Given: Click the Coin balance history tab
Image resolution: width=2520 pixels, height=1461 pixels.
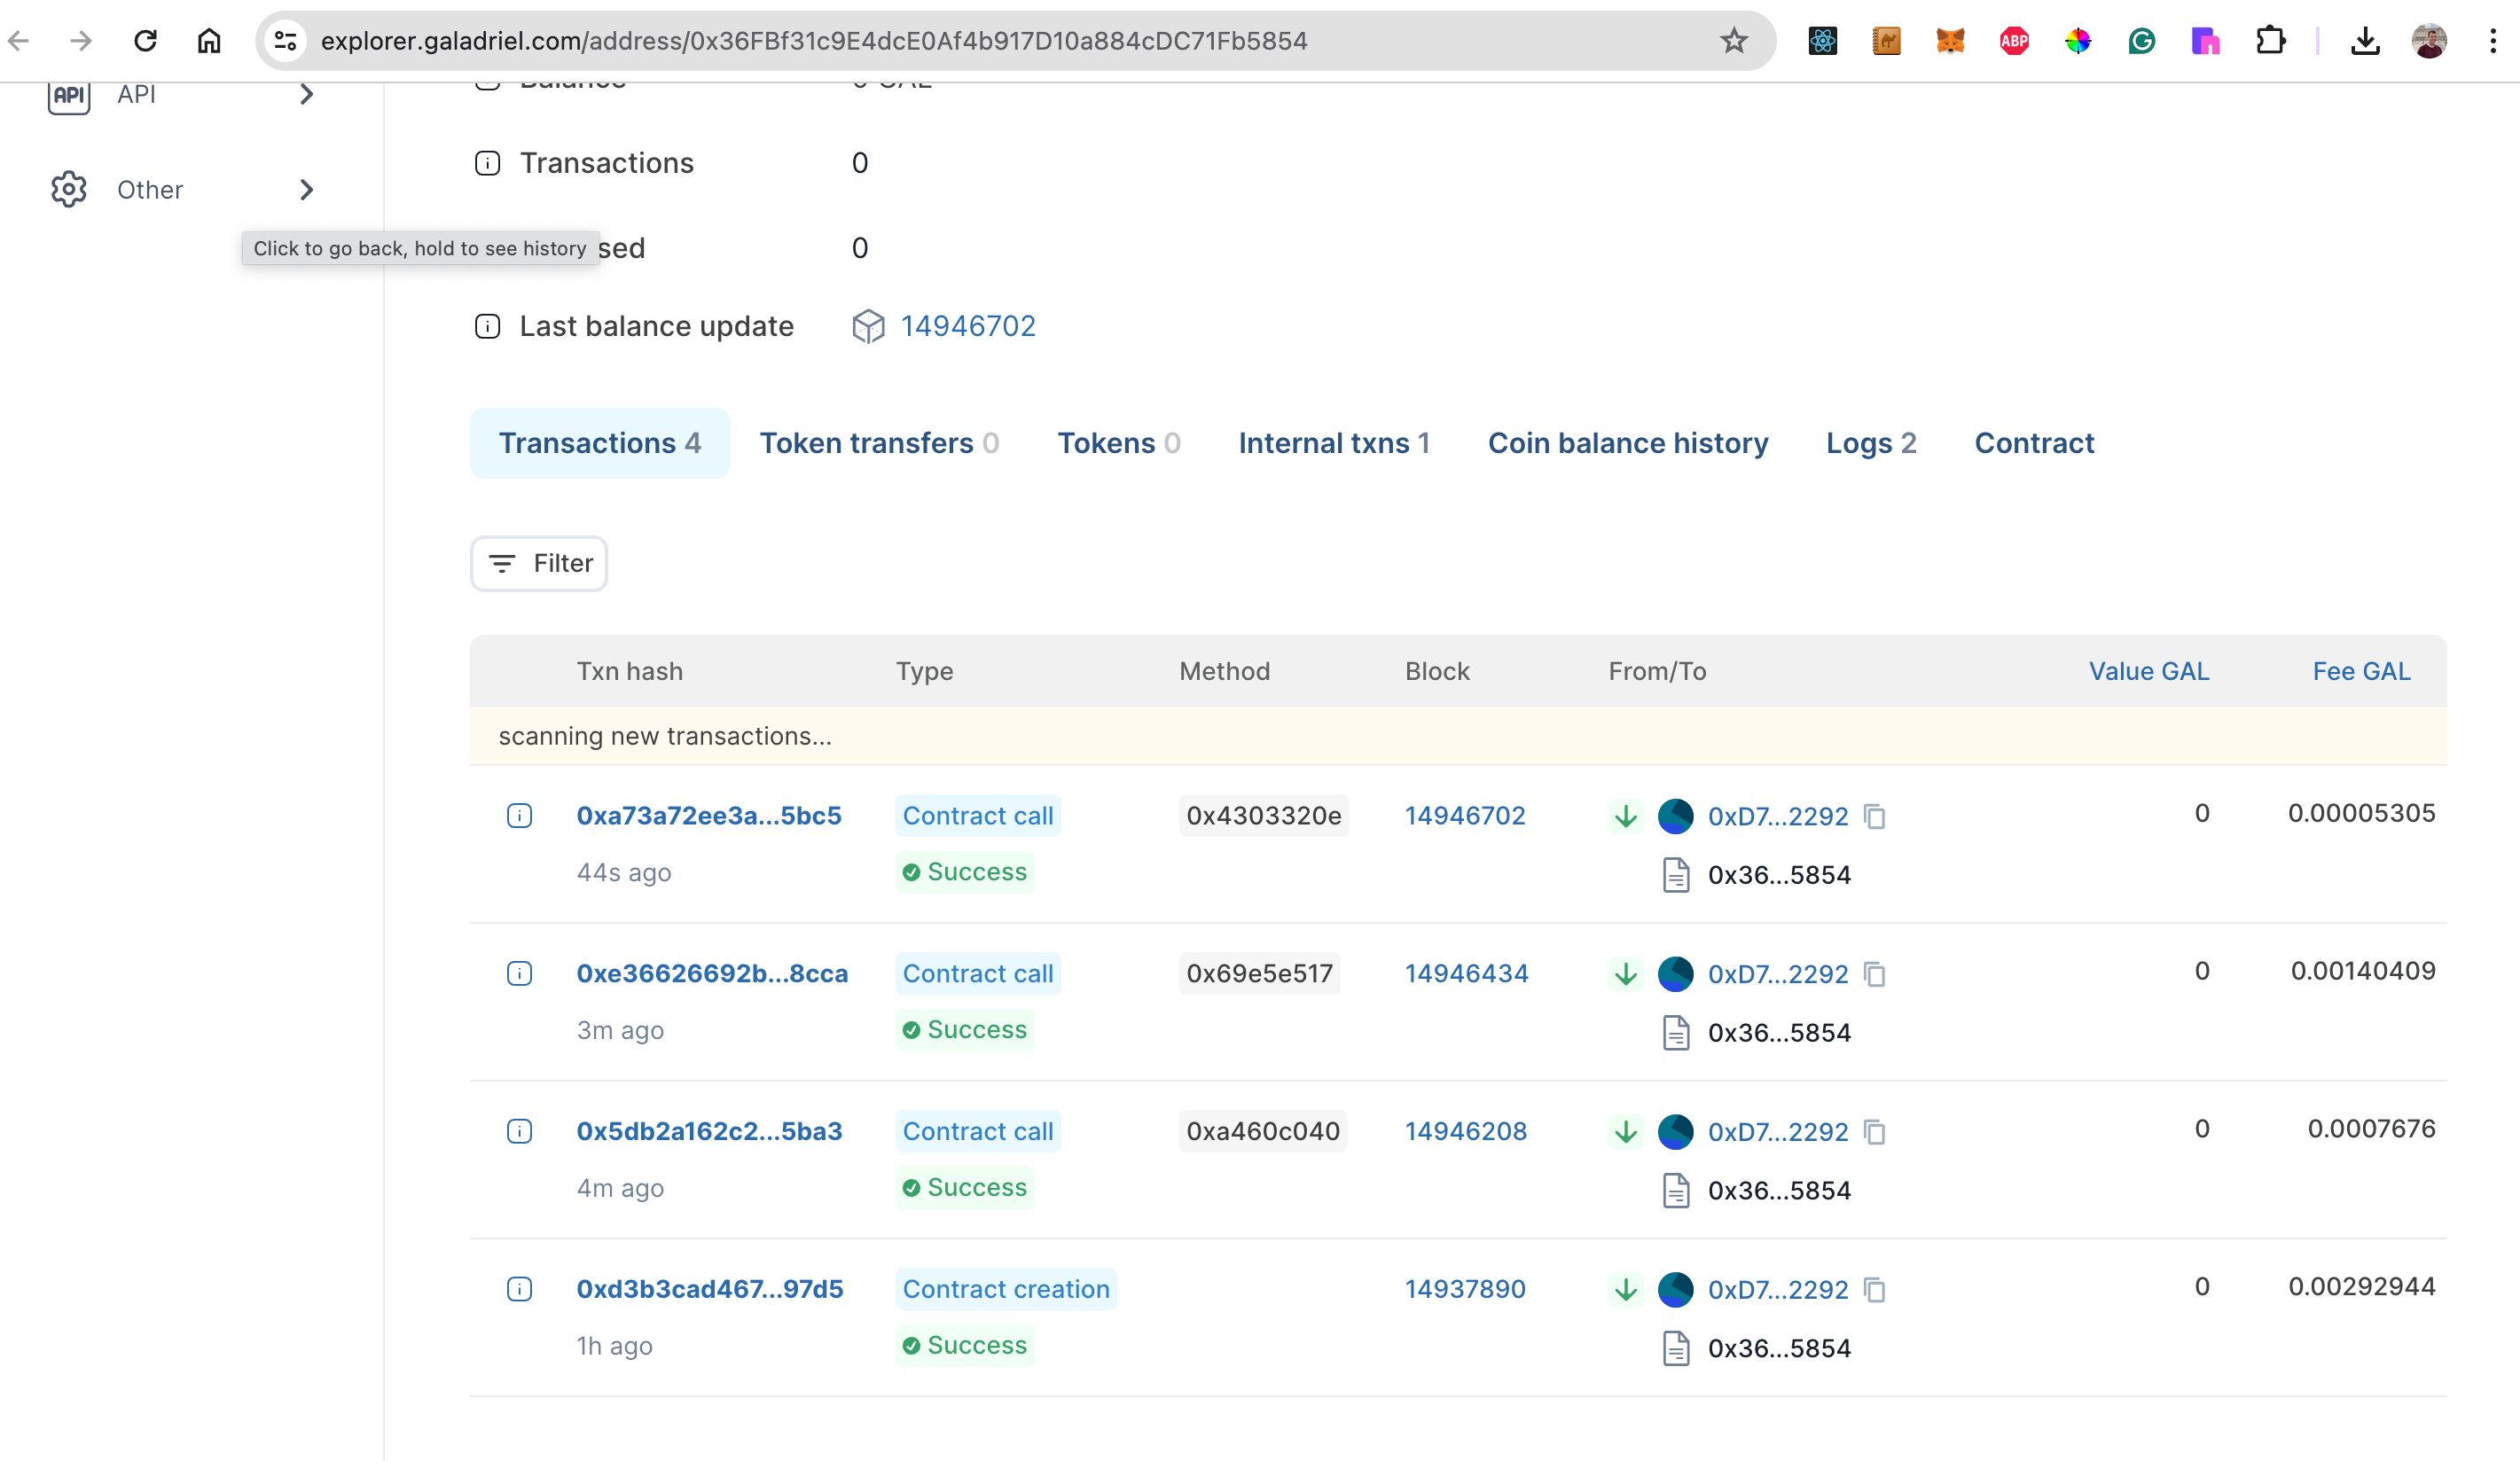Looking at the screenshot, I should click(x=1628, y=443).
